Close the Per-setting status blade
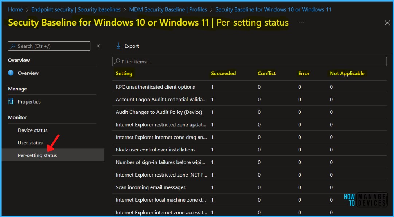Viewport: 394px width, 217px height. click(387, 23)
